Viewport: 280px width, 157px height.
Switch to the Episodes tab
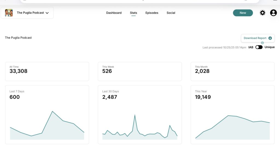[x=152, y=13]
